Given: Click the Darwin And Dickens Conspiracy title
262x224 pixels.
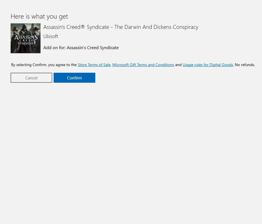Looking at the screenshot, I should coord(121,27).
